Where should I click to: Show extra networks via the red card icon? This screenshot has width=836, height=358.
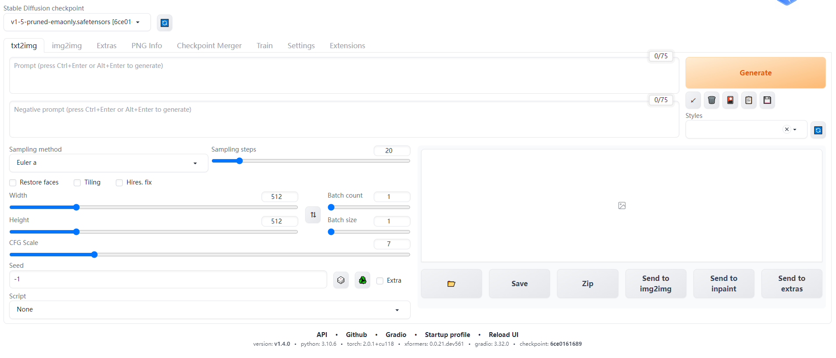coord(730,100)
